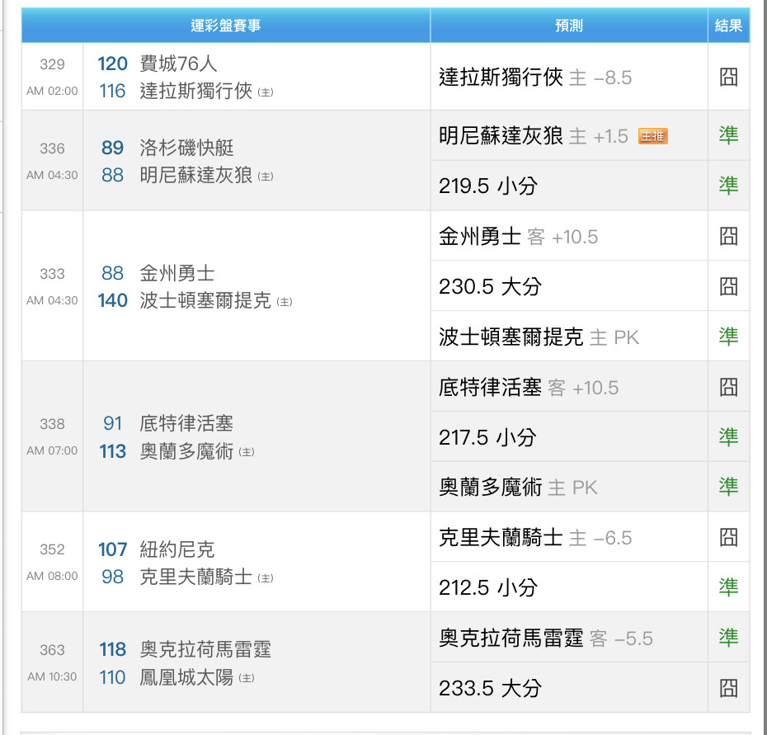Select team 波士頓塞爾提克 in match 333

[x=205, y=300]
